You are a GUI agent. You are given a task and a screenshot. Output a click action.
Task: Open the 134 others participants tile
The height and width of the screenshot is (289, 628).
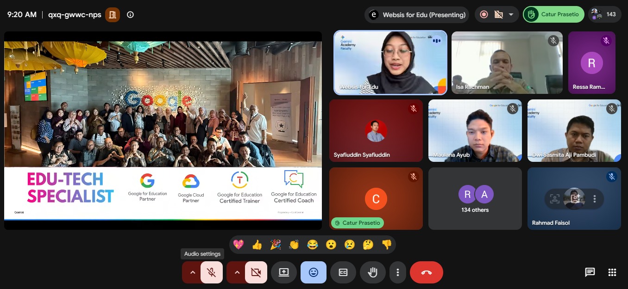coord(475,198)
